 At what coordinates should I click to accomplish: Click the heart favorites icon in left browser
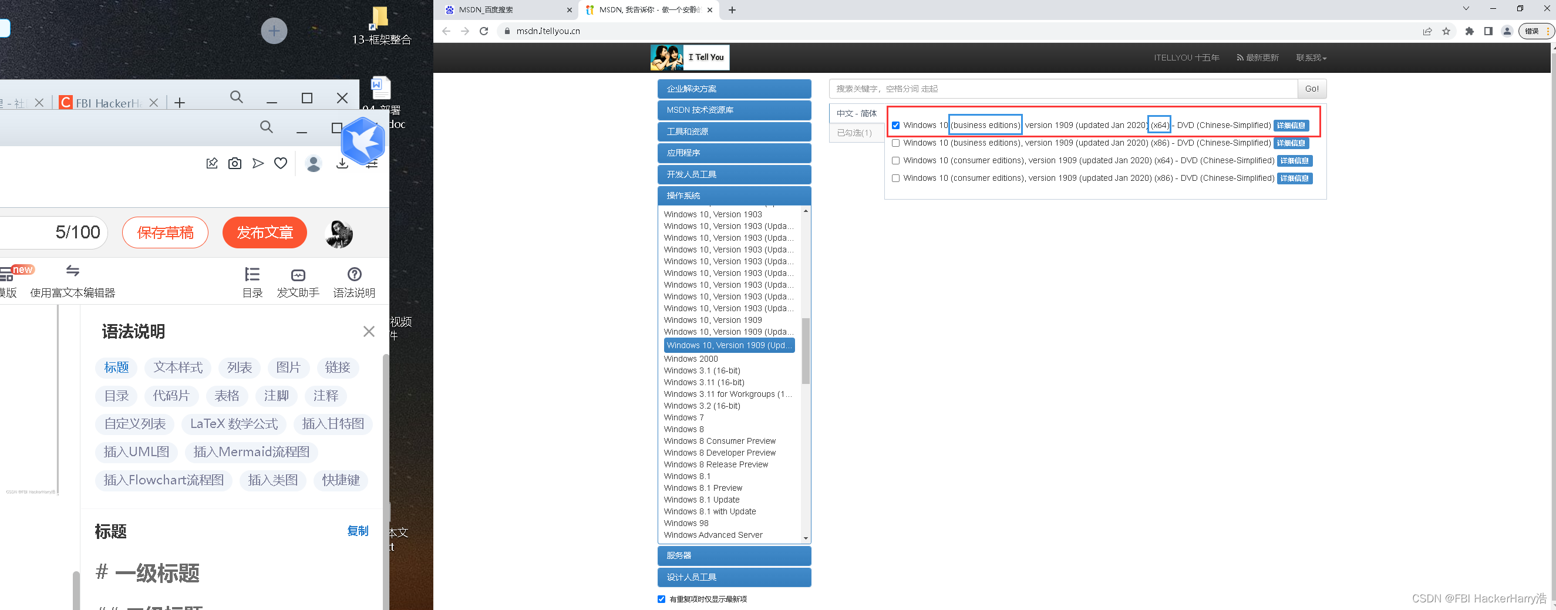click(x=280, y=163)
